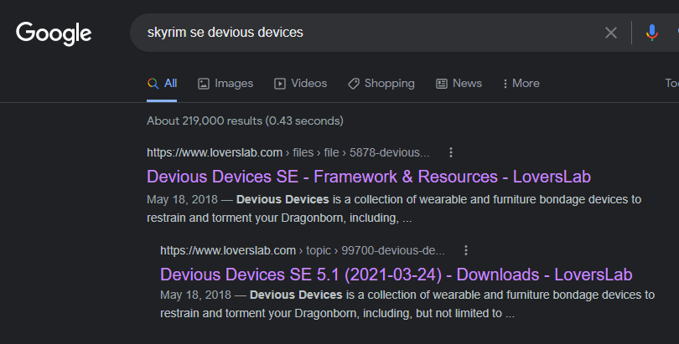
Task: Click the loverslab.com topic breadcrumb URL
Action: tap(303, 250)
